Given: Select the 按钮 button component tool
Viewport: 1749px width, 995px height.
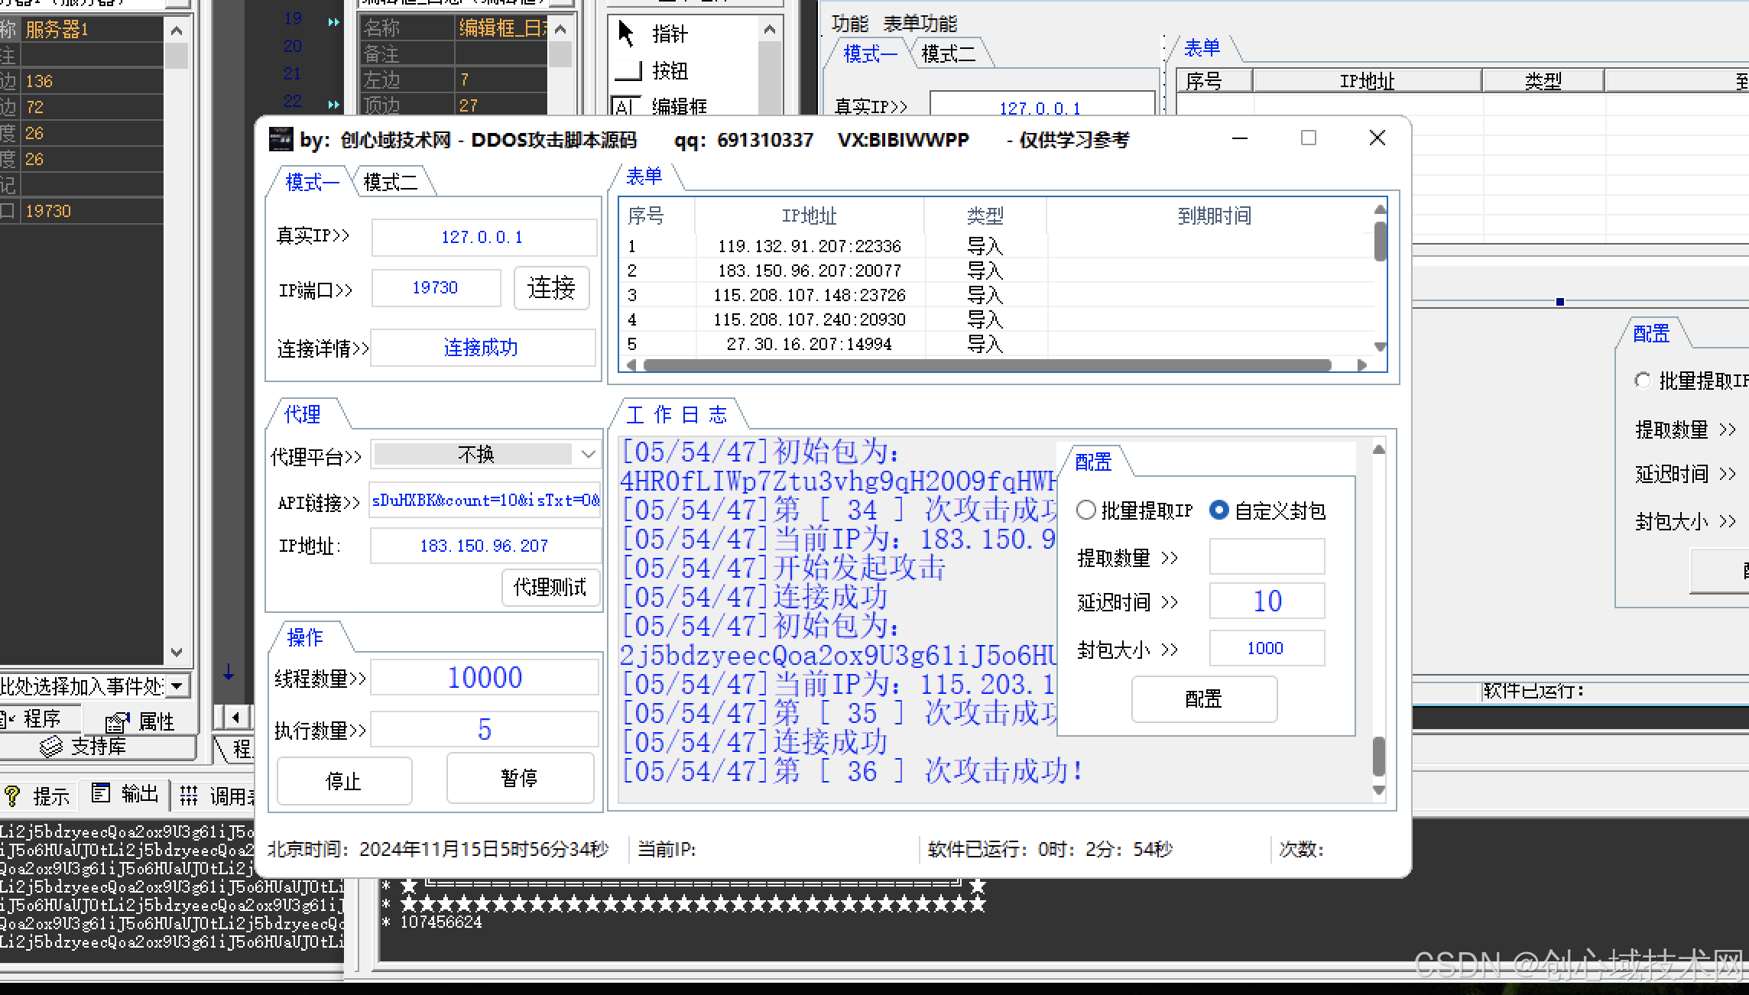Looking at the screenshot, I should click(x=669, y=71).
